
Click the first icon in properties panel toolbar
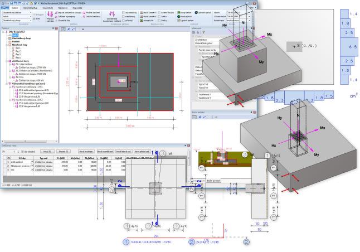coord(194,32)
